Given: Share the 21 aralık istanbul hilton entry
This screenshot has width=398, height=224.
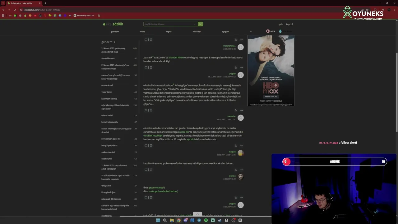Looking at the screenshot, I should [235, 68].
